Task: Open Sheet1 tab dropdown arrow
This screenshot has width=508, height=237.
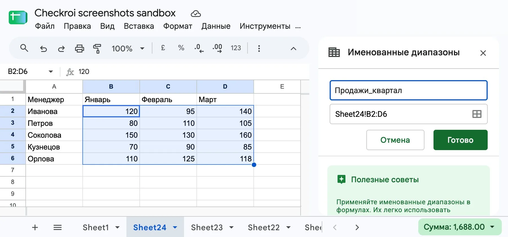Action: [x=117, y=227]
